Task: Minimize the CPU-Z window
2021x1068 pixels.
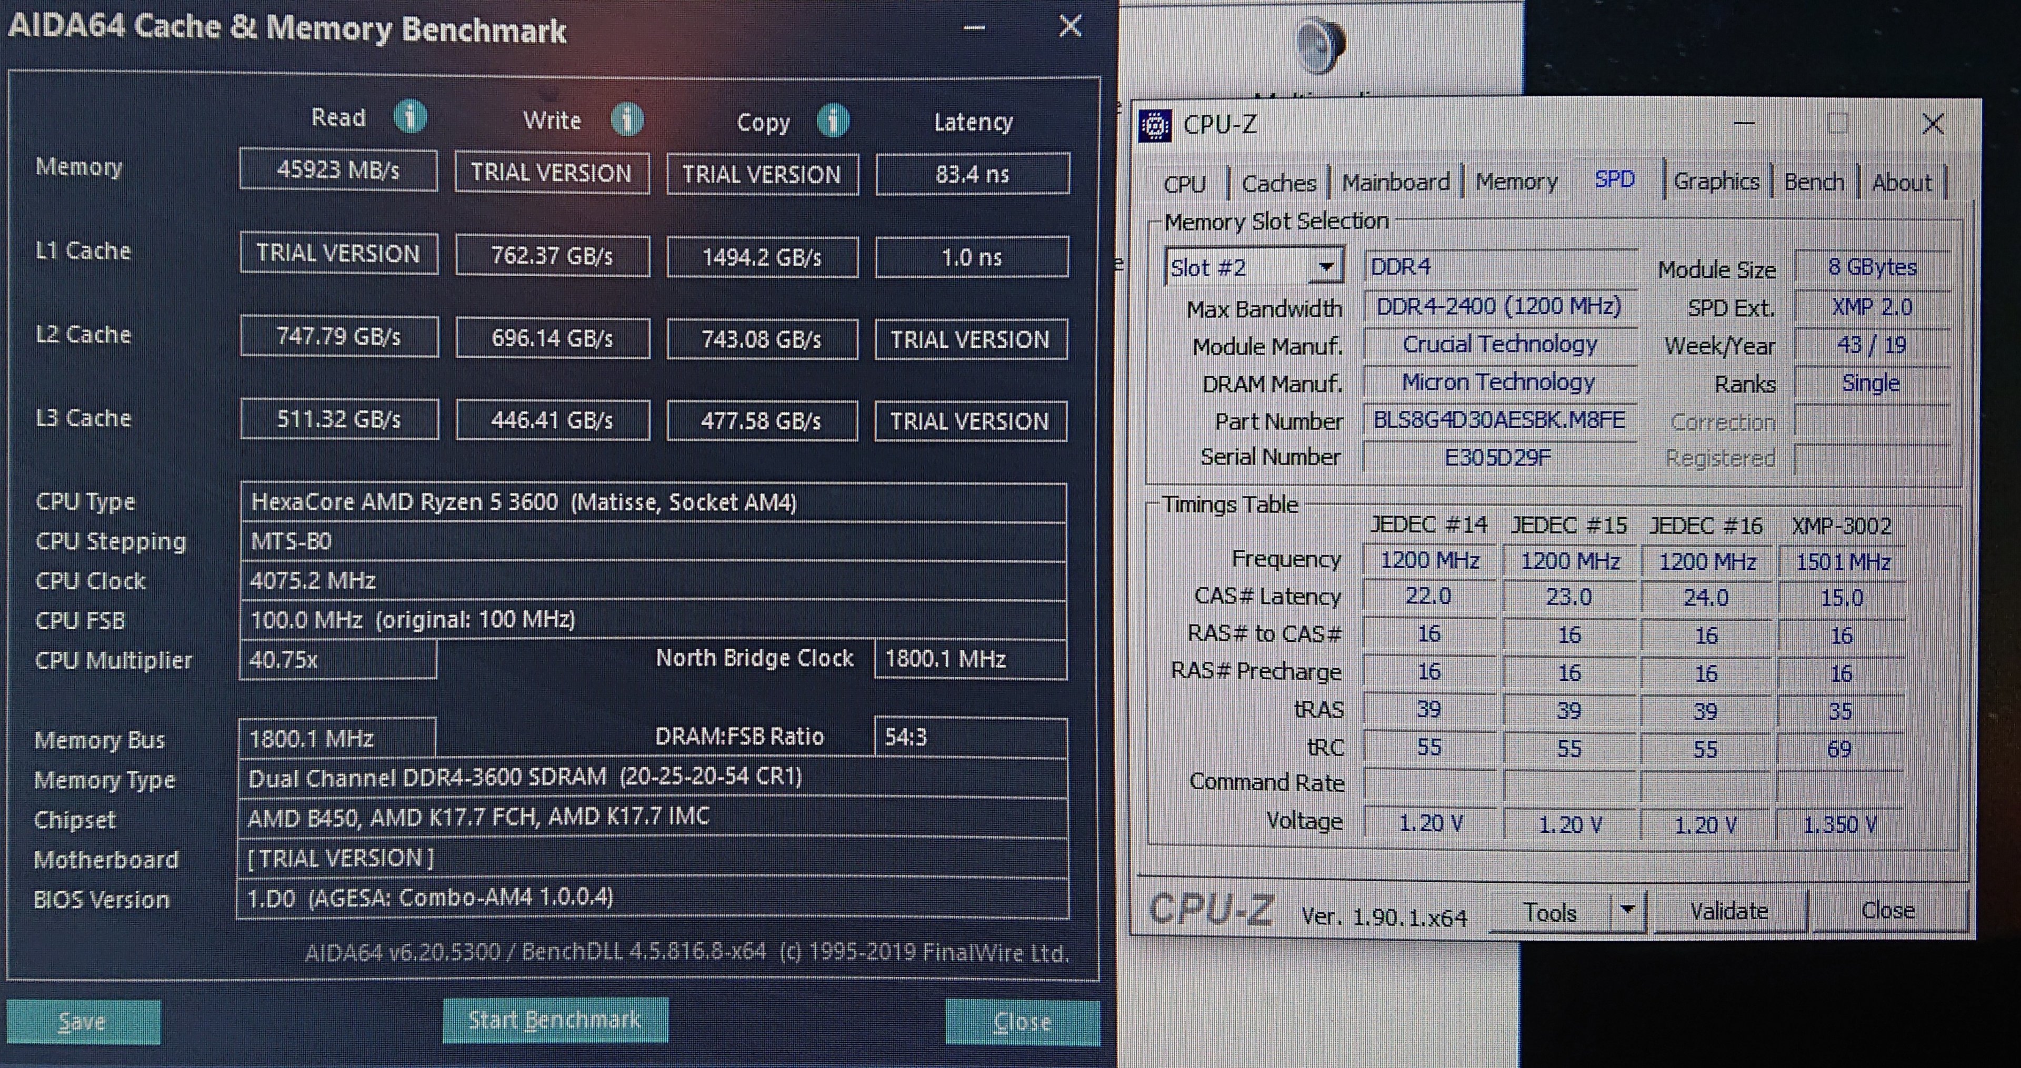Action: coord(1743,124)
